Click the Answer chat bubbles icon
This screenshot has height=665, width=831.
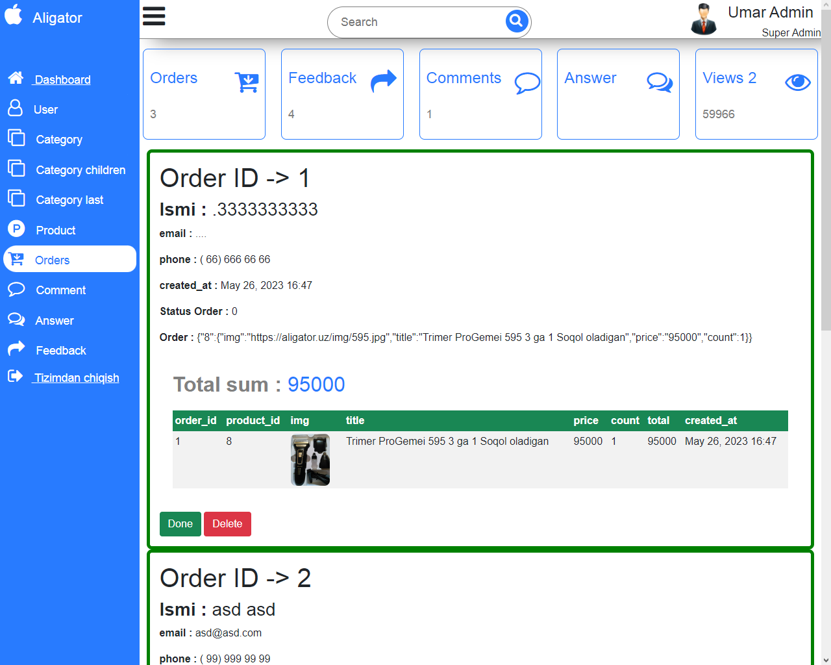[659, 82]
